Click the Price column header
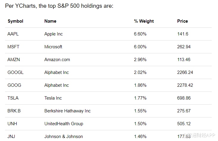 pyautogui.click(x=183, y=21)
